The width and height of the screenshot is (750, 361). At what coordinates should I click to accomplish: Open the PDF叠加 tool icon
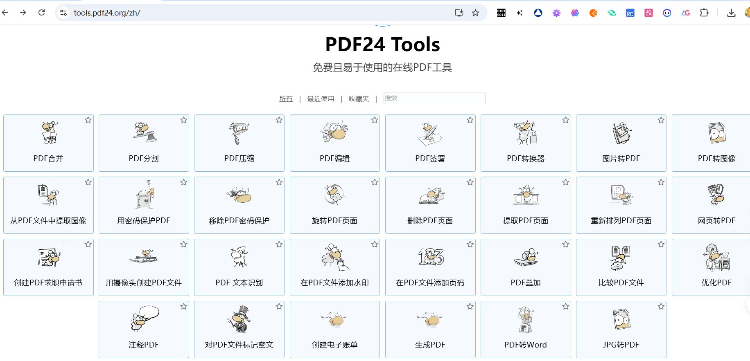[526, 257]
